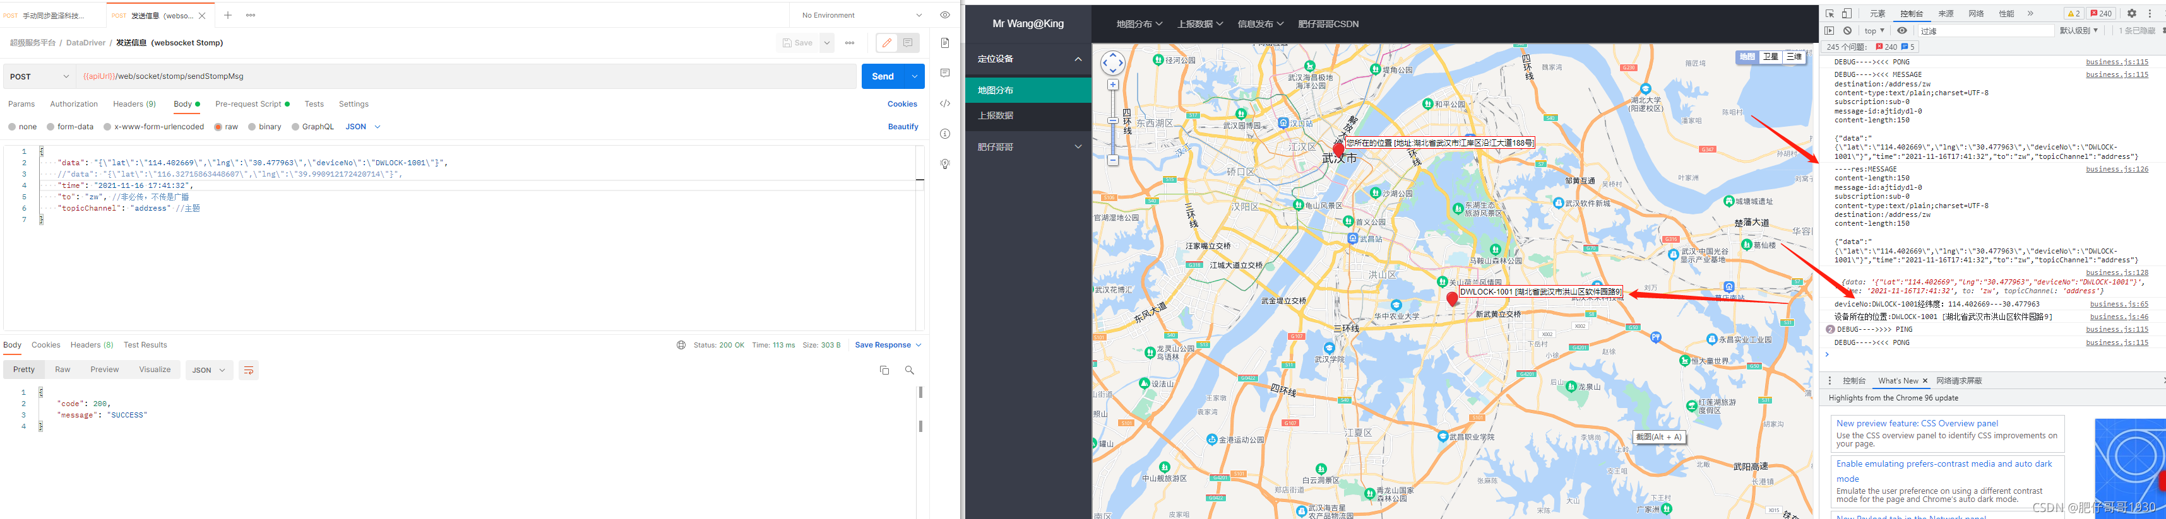Collapse 定位设备 sidebar section

[1028, 59]
